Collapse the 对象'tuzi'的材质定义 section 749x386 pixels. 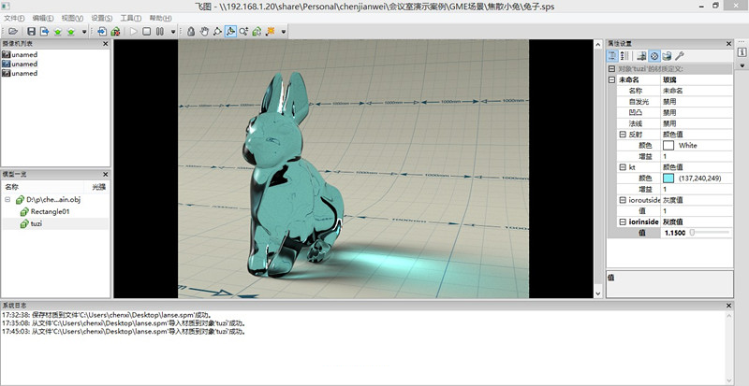[612, 69]
